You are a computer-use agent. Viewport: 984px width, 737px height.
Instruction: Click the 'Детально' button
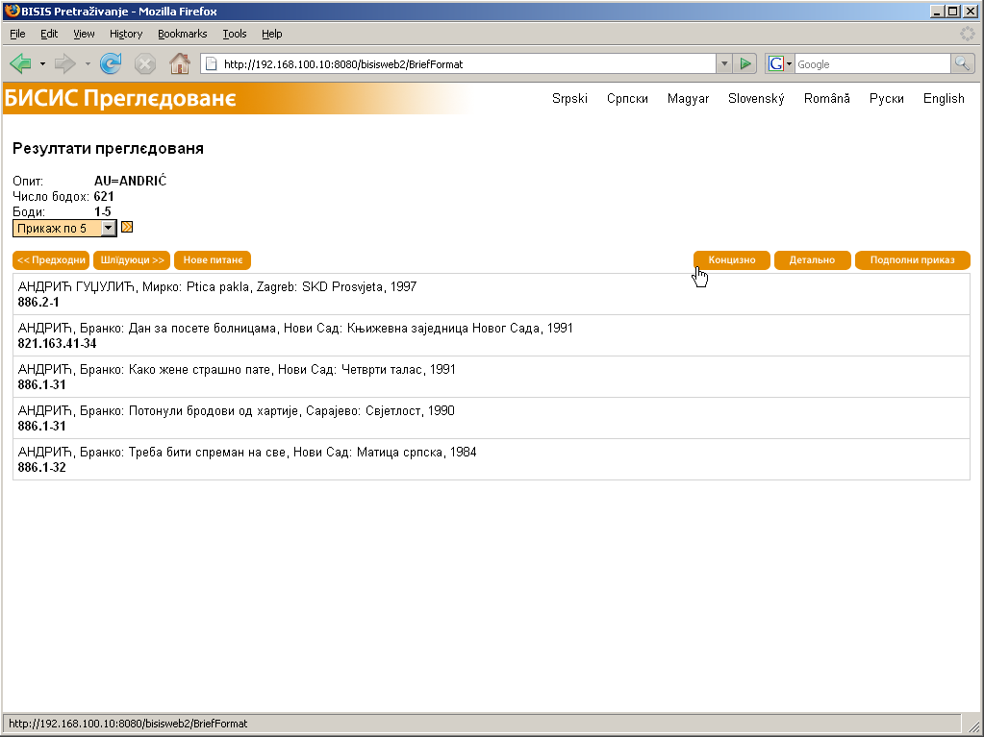812,260
